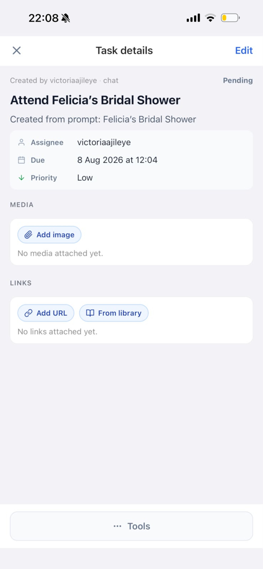Image resolution: width=263 pixels, height=569 pixels.
Task: Tap the green down-arrow Priority icon
Action: tap(21, 178)
